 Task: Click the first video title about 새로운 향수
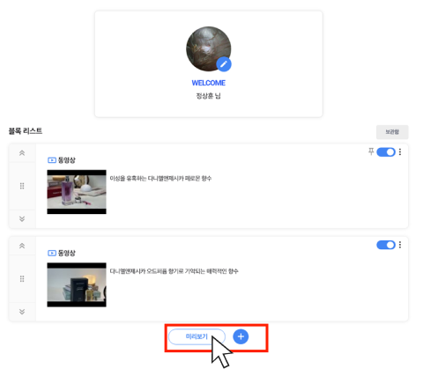tap(160, 179)
